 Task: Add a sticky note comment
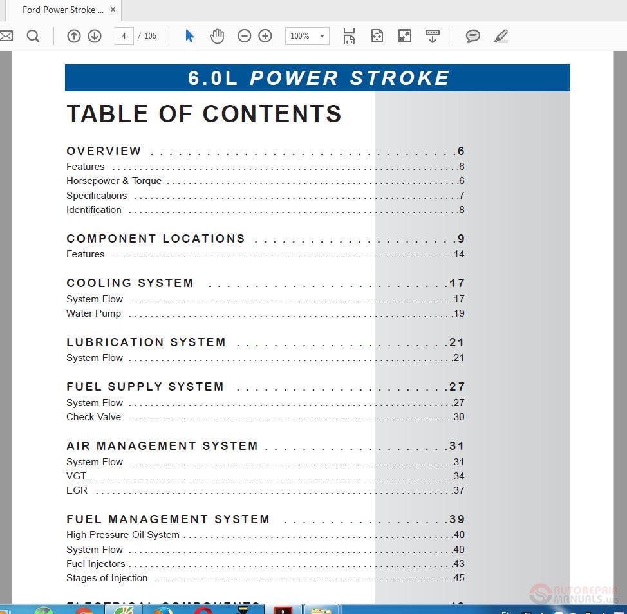(473, 36)
